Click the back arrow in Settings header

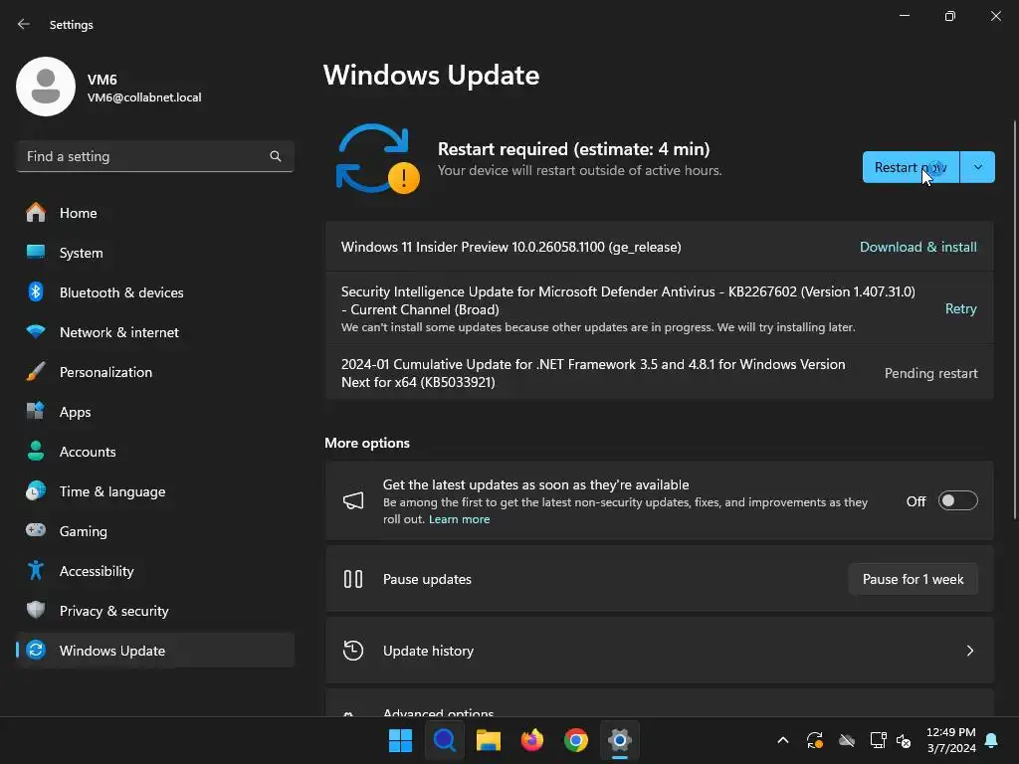click(x=24, y=24)
